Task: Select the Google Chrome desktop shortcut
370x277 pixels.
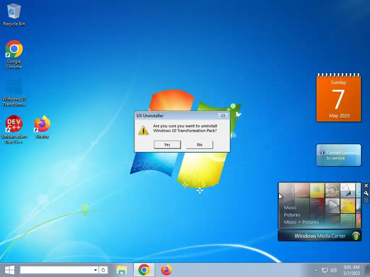Action: (x=14, y=54)
